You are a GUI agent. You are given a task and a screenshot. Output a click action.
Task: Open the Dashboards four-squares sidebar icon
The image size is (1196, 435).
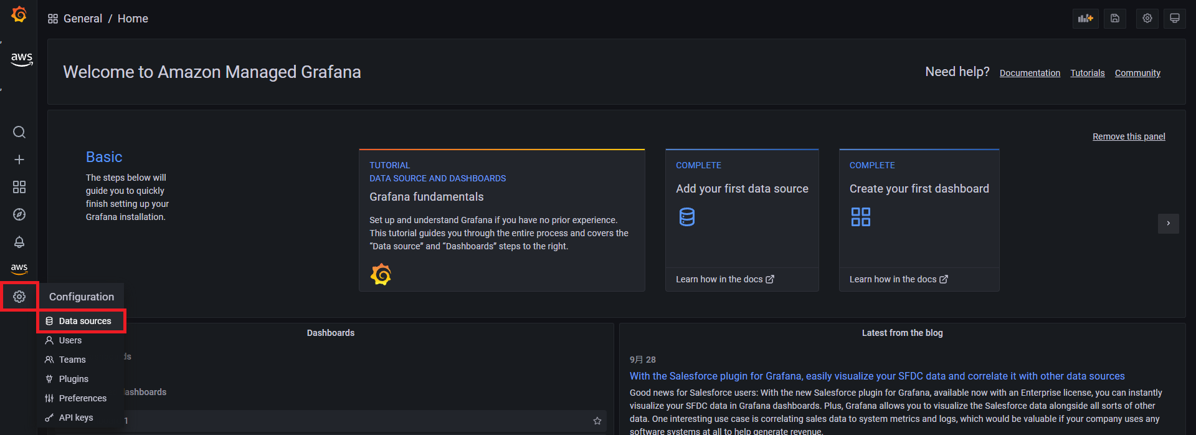pos(19,187)
